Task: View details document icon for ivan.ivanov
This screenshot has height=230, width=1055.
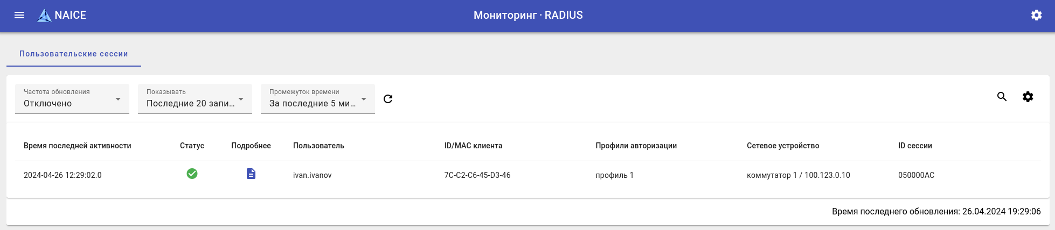Action: [251, 174]
